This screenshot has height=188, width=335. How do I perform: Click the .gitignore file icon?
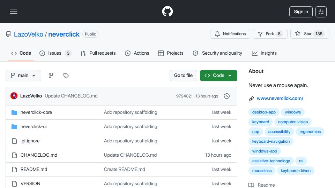14,141
